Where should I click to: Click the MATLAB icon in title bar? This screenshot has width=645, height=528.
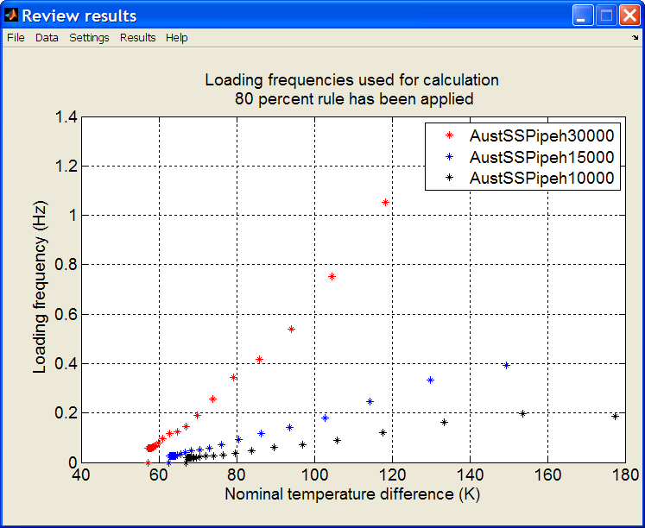[x=11, y=16]
